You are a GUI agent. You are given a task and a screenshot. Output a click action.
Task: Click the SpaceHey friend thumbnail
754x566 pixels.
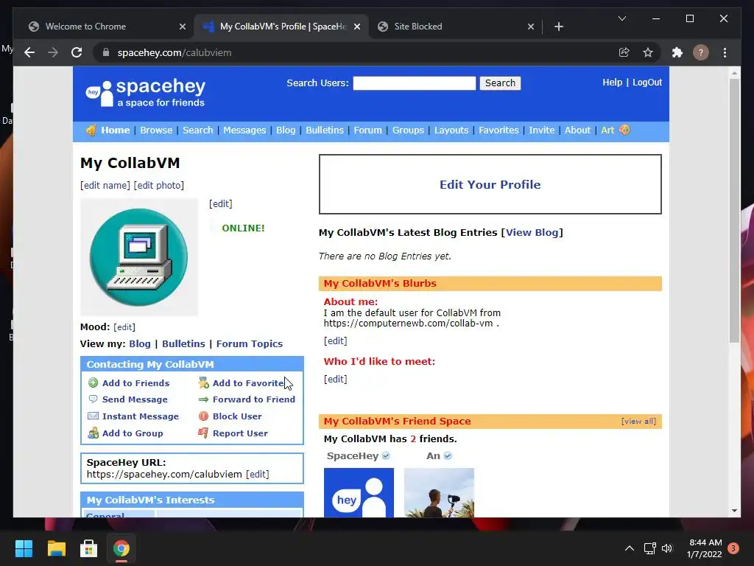point(359,492)
